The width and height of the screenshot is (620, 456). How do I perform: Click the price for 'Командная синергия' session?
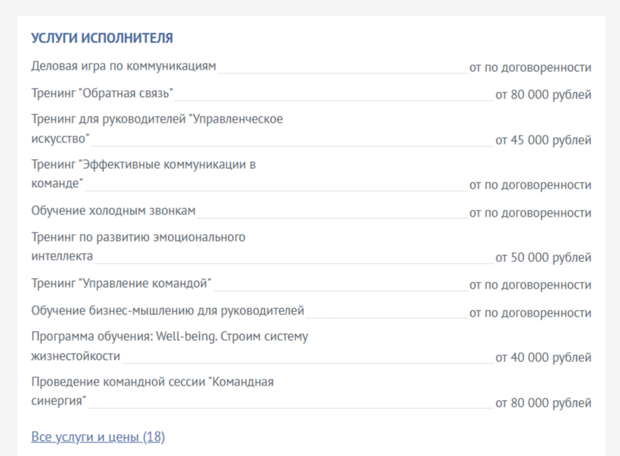point(543,403)
